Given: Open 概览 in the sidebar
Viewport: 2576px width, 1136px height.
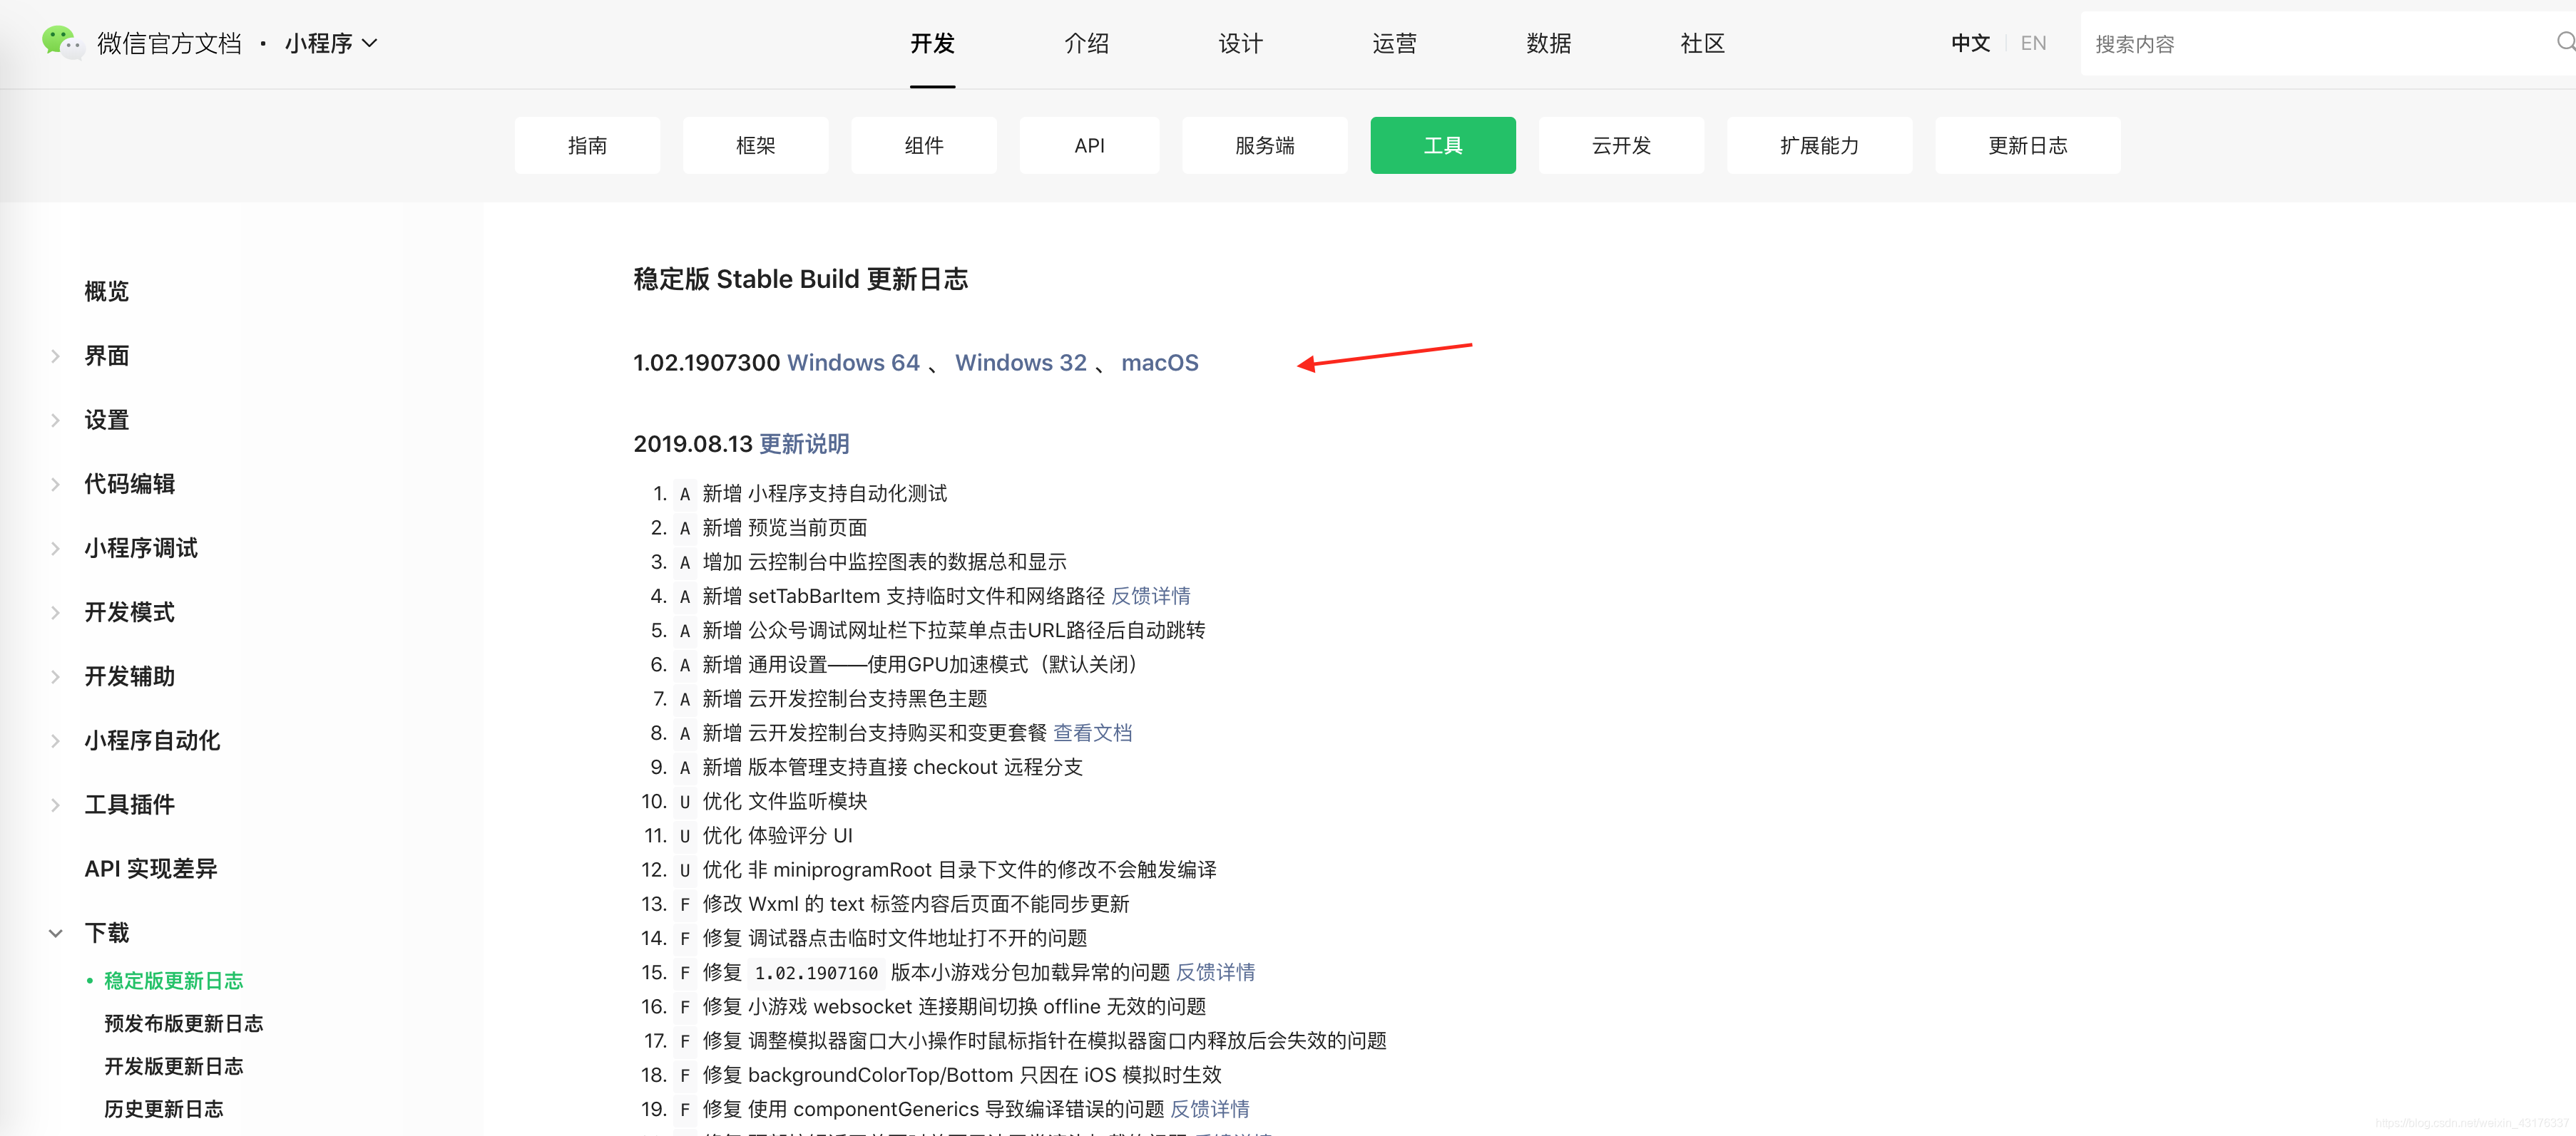Looking at the screenshot, I should [x=107, y=291].
